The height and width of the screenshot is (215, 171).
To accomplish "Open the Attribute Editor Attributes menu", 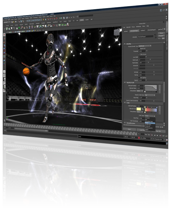I will (x=138, y=26).
